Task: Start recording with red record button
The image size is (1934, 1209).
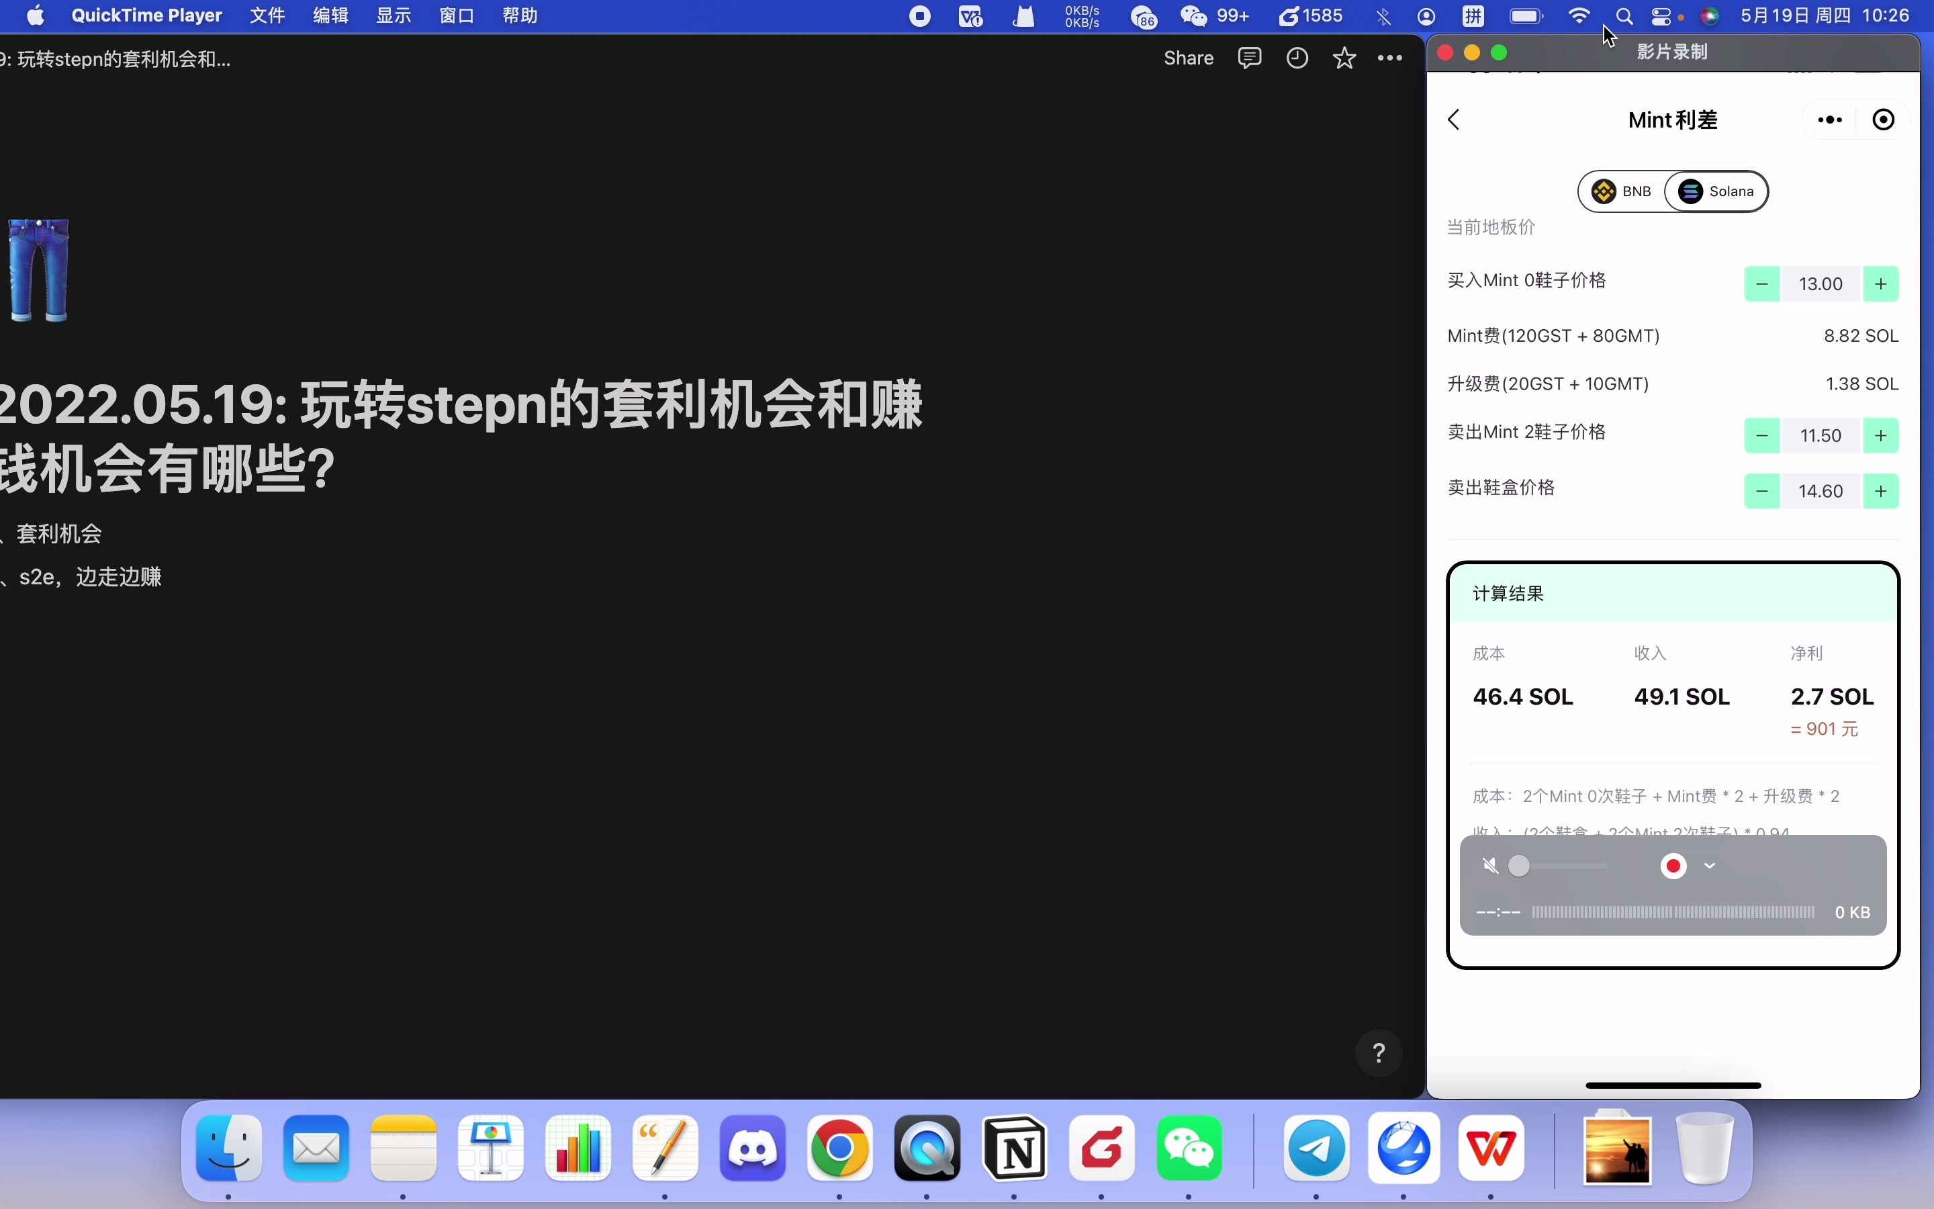Action: click(1673, 866)
